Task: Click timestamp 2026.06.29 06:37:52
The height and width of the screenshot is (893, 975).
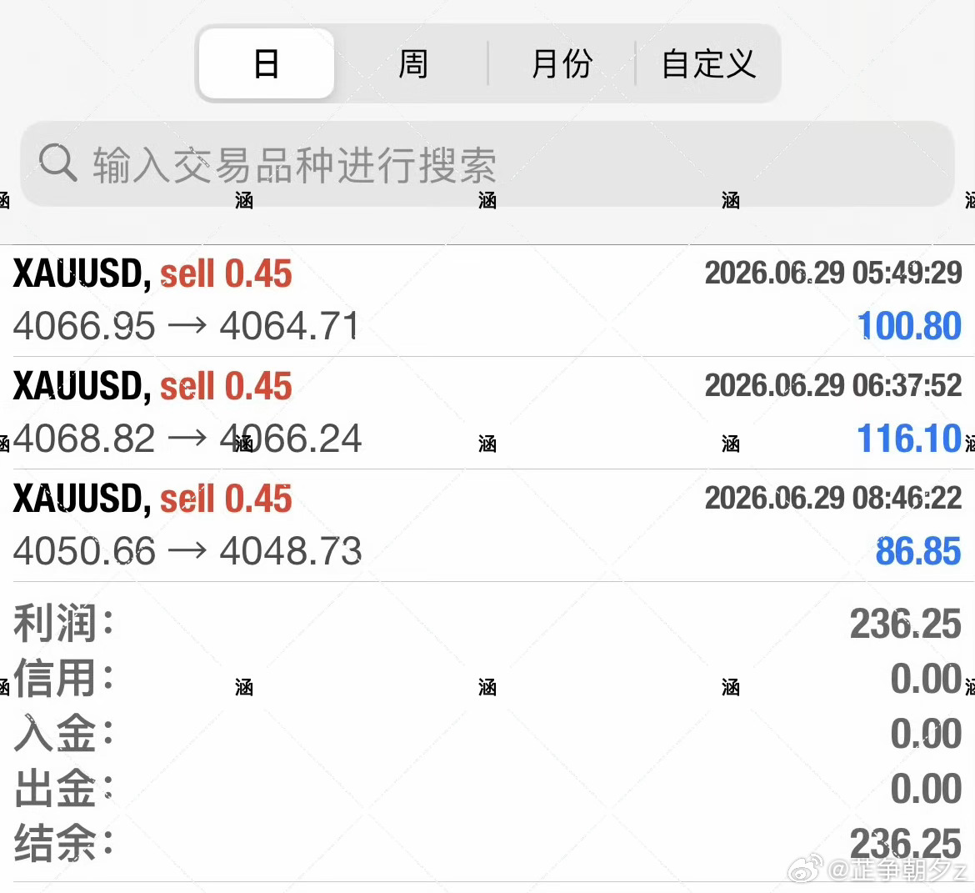Action: pyautogui.click(x=833, y=385)
